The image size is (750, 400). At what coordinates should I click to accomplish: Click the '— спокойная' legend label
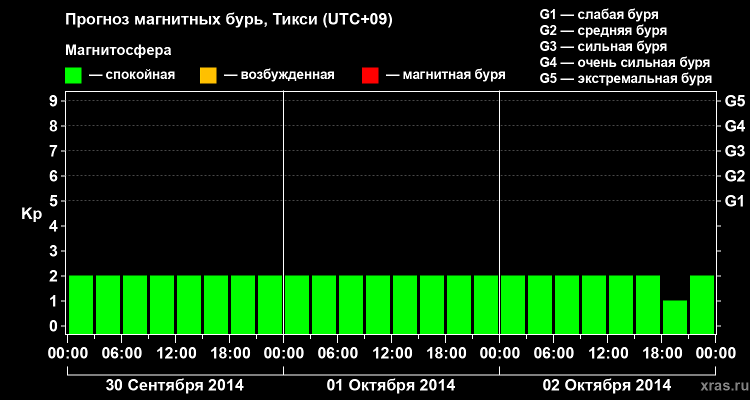click(x=132, y=75)
